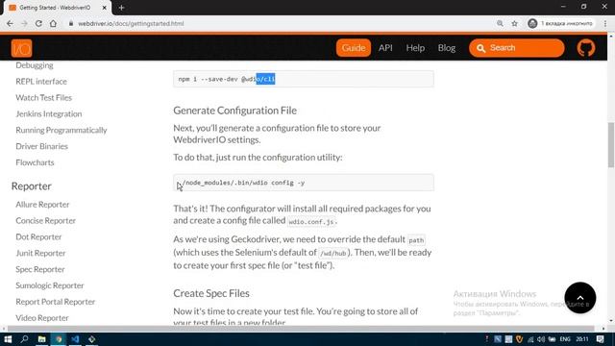Open the REPL interface sidebar link

coord(41,82)
